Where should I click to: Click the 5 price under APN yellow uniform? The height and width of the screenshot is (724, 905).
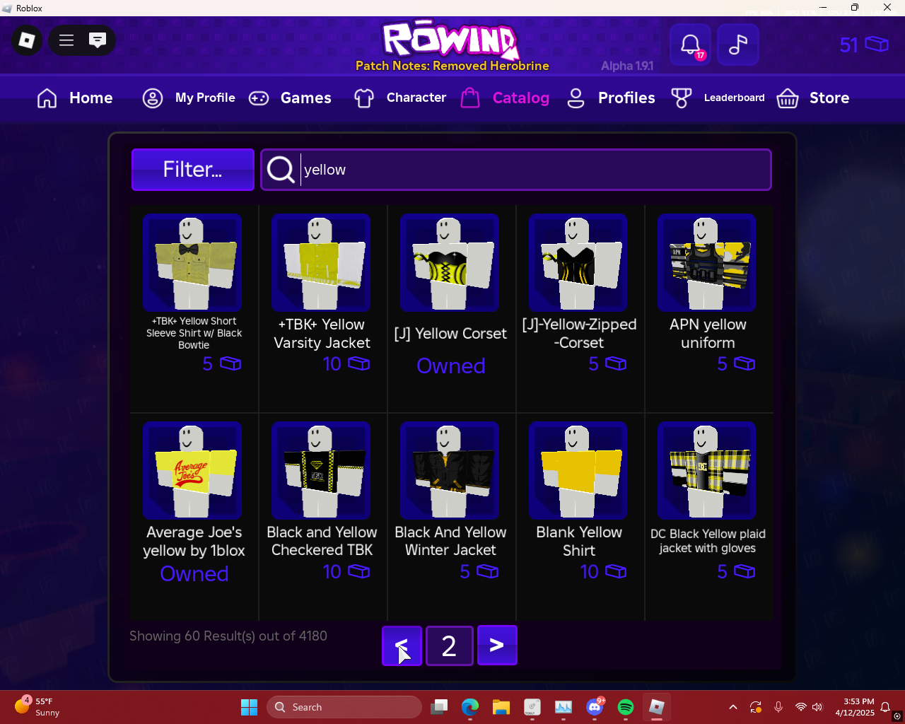click(x=736, y=364)
